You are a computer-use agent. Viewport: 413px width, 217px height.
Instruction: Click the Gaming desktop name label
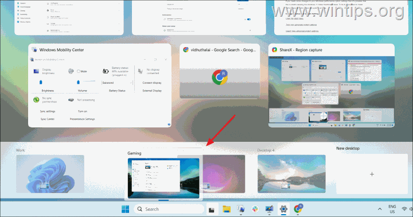[x=134, y=153]
